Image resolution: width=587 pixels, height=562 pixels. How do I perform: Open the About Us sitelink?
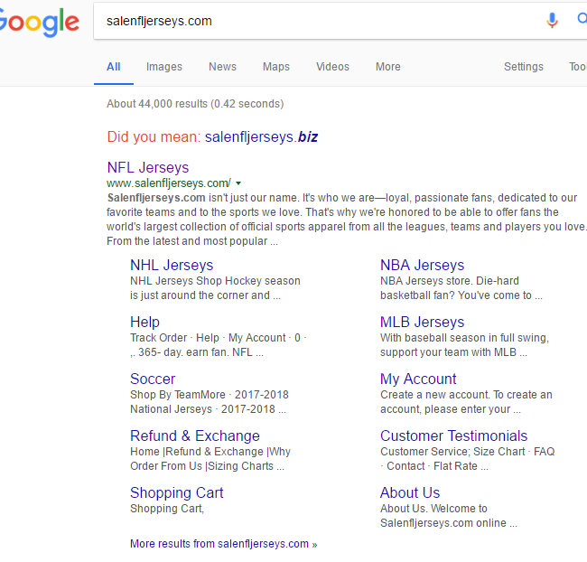pyautogui.click(x=410, y=492)
